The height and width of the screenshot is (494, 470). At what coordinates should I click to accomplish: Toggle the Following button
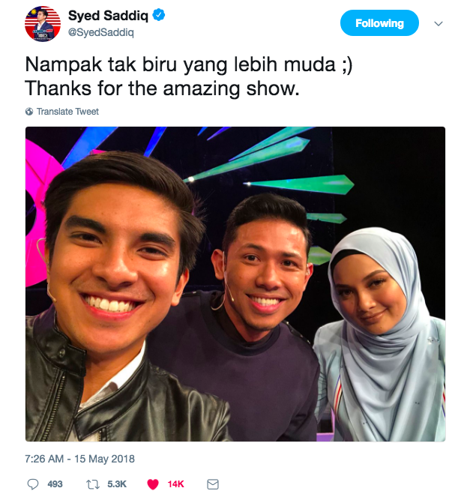[x=379, y=23]
